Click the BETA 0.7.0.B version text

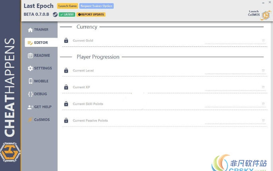pos(36,14)
